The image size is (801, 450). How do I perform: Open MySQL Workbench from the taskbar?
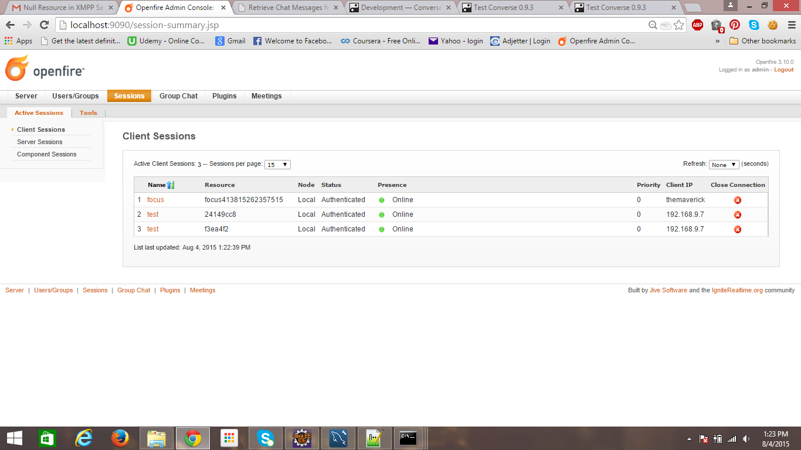coord(338,438)
